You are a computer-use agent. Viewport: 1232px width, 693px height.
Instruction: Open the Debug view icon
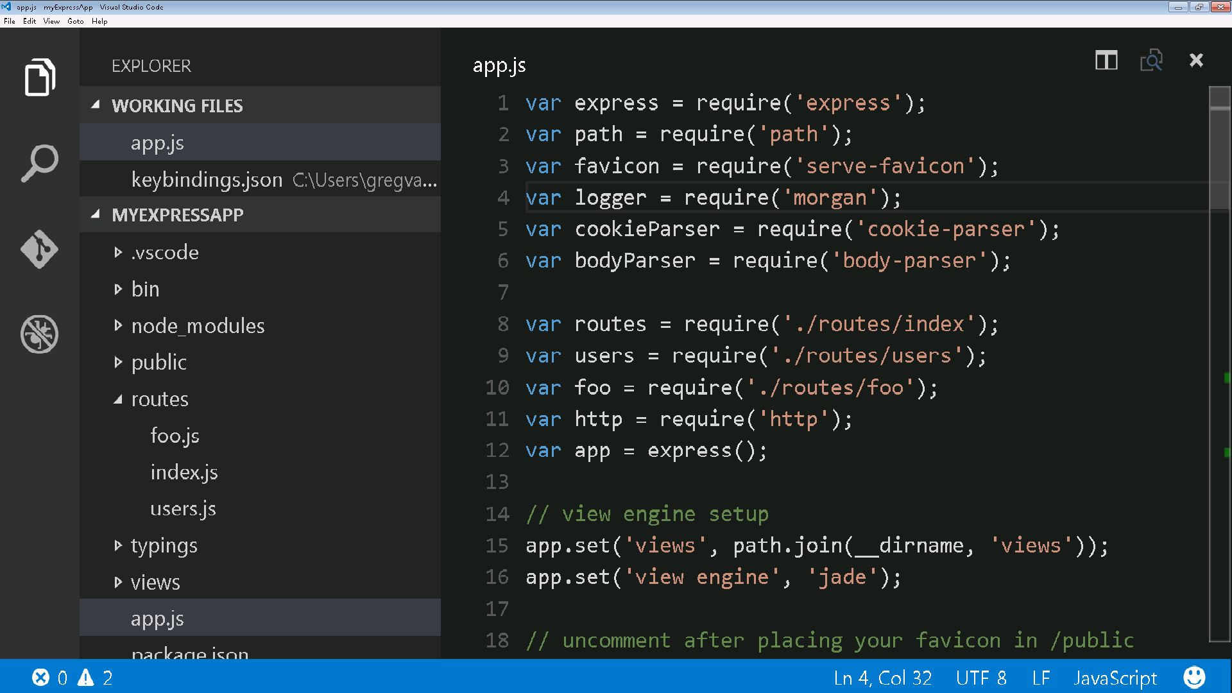pos(40,334)
